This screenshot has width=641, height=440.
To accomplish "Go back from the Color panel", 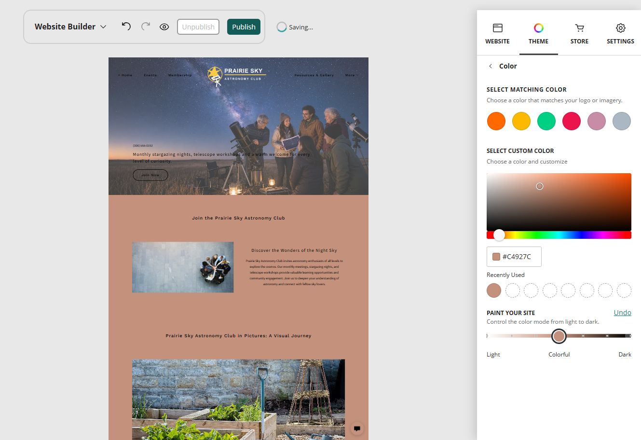I will pyautogui.click(x=491, y=66).
